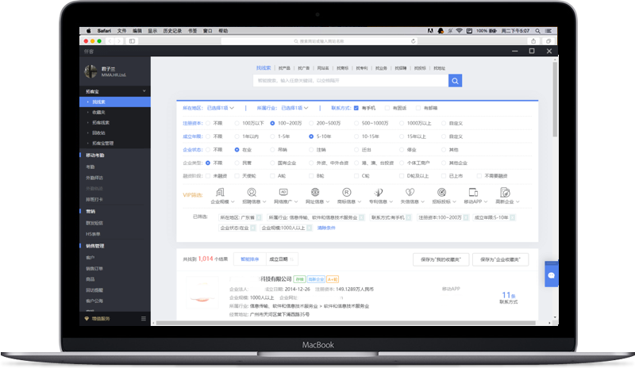635x368 pixels.
Task: Click 保存为"我的收藏夹" button
Action: tap(442, 259)
